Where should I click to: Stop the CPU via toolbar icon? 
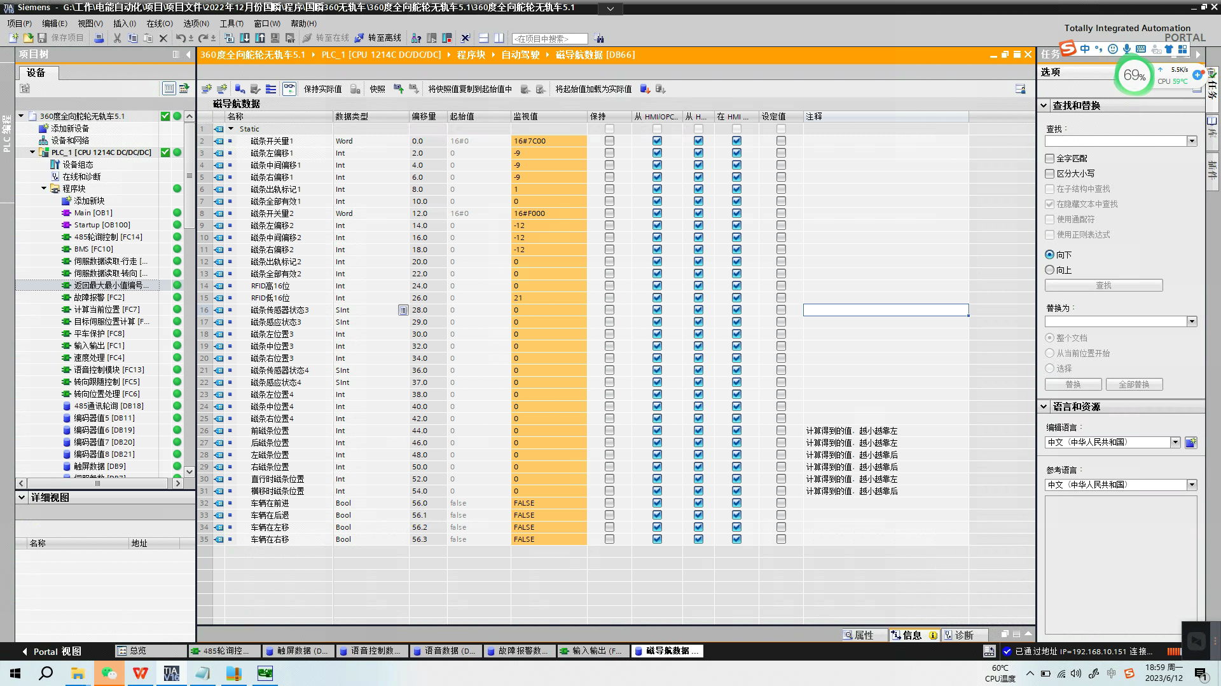click(447, 38)
